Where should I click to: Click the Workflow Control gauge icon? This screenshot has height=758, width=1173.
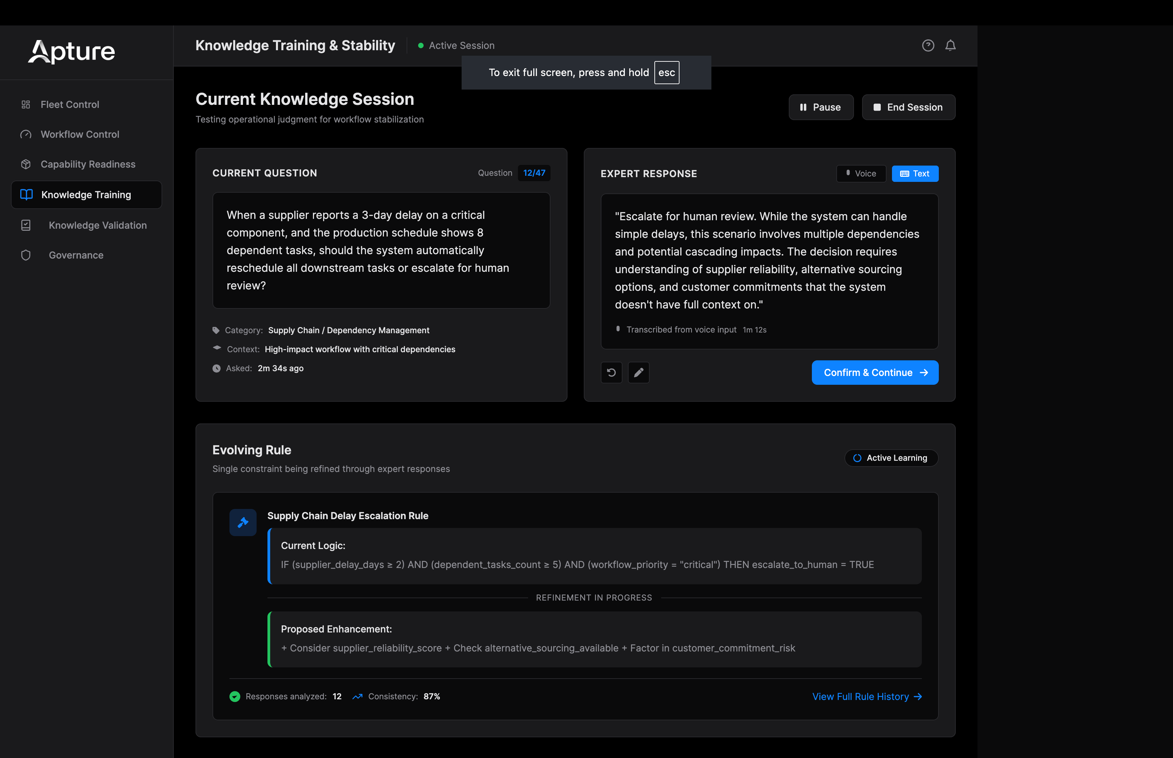click(26, 134)
